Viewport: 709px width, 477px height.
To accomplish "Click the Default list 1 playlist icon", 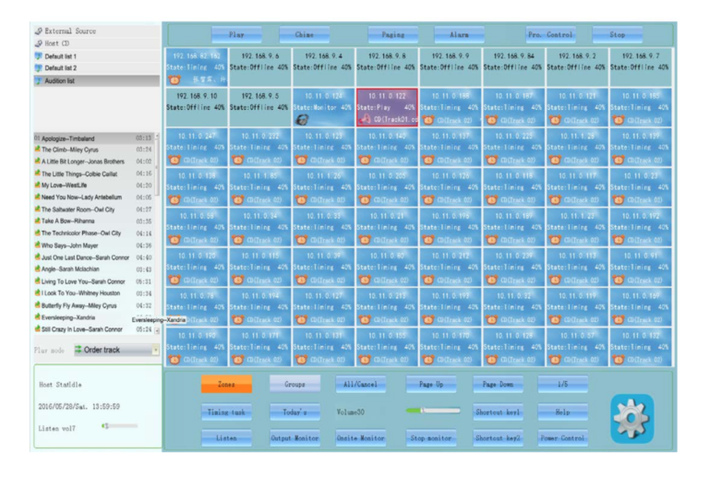I will (38, 55).
